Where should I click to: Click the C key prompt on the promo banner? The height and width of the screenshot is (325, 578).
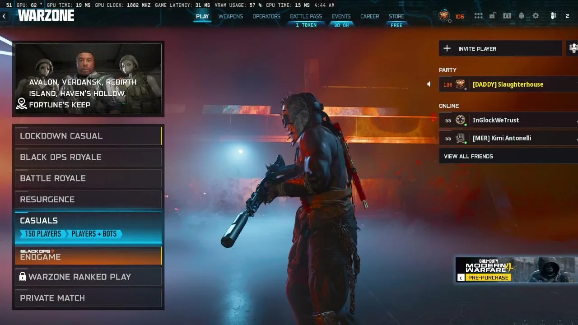tap(461, 278)
